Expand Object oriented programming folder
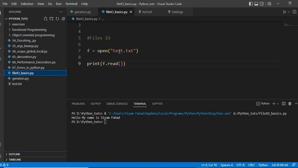Screen dimensions: 298x168 point(35,35)
